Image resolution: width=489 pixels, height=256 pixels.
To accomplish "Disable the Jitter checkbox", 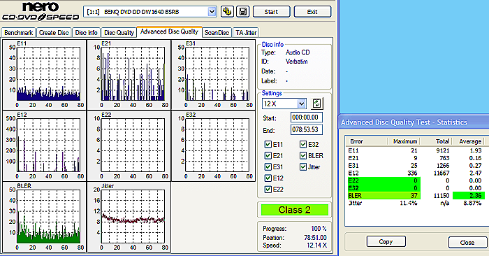I will coord(302,166).
